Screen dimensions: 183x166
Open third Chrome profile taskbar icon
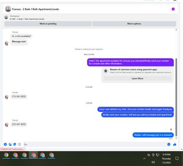click(x=24, y=155)
